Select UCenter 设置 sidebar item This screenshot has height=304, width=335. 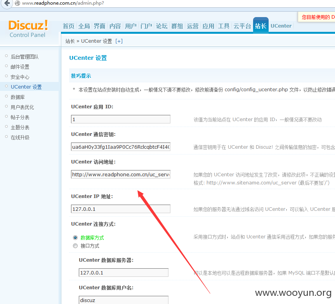[26, 87]
